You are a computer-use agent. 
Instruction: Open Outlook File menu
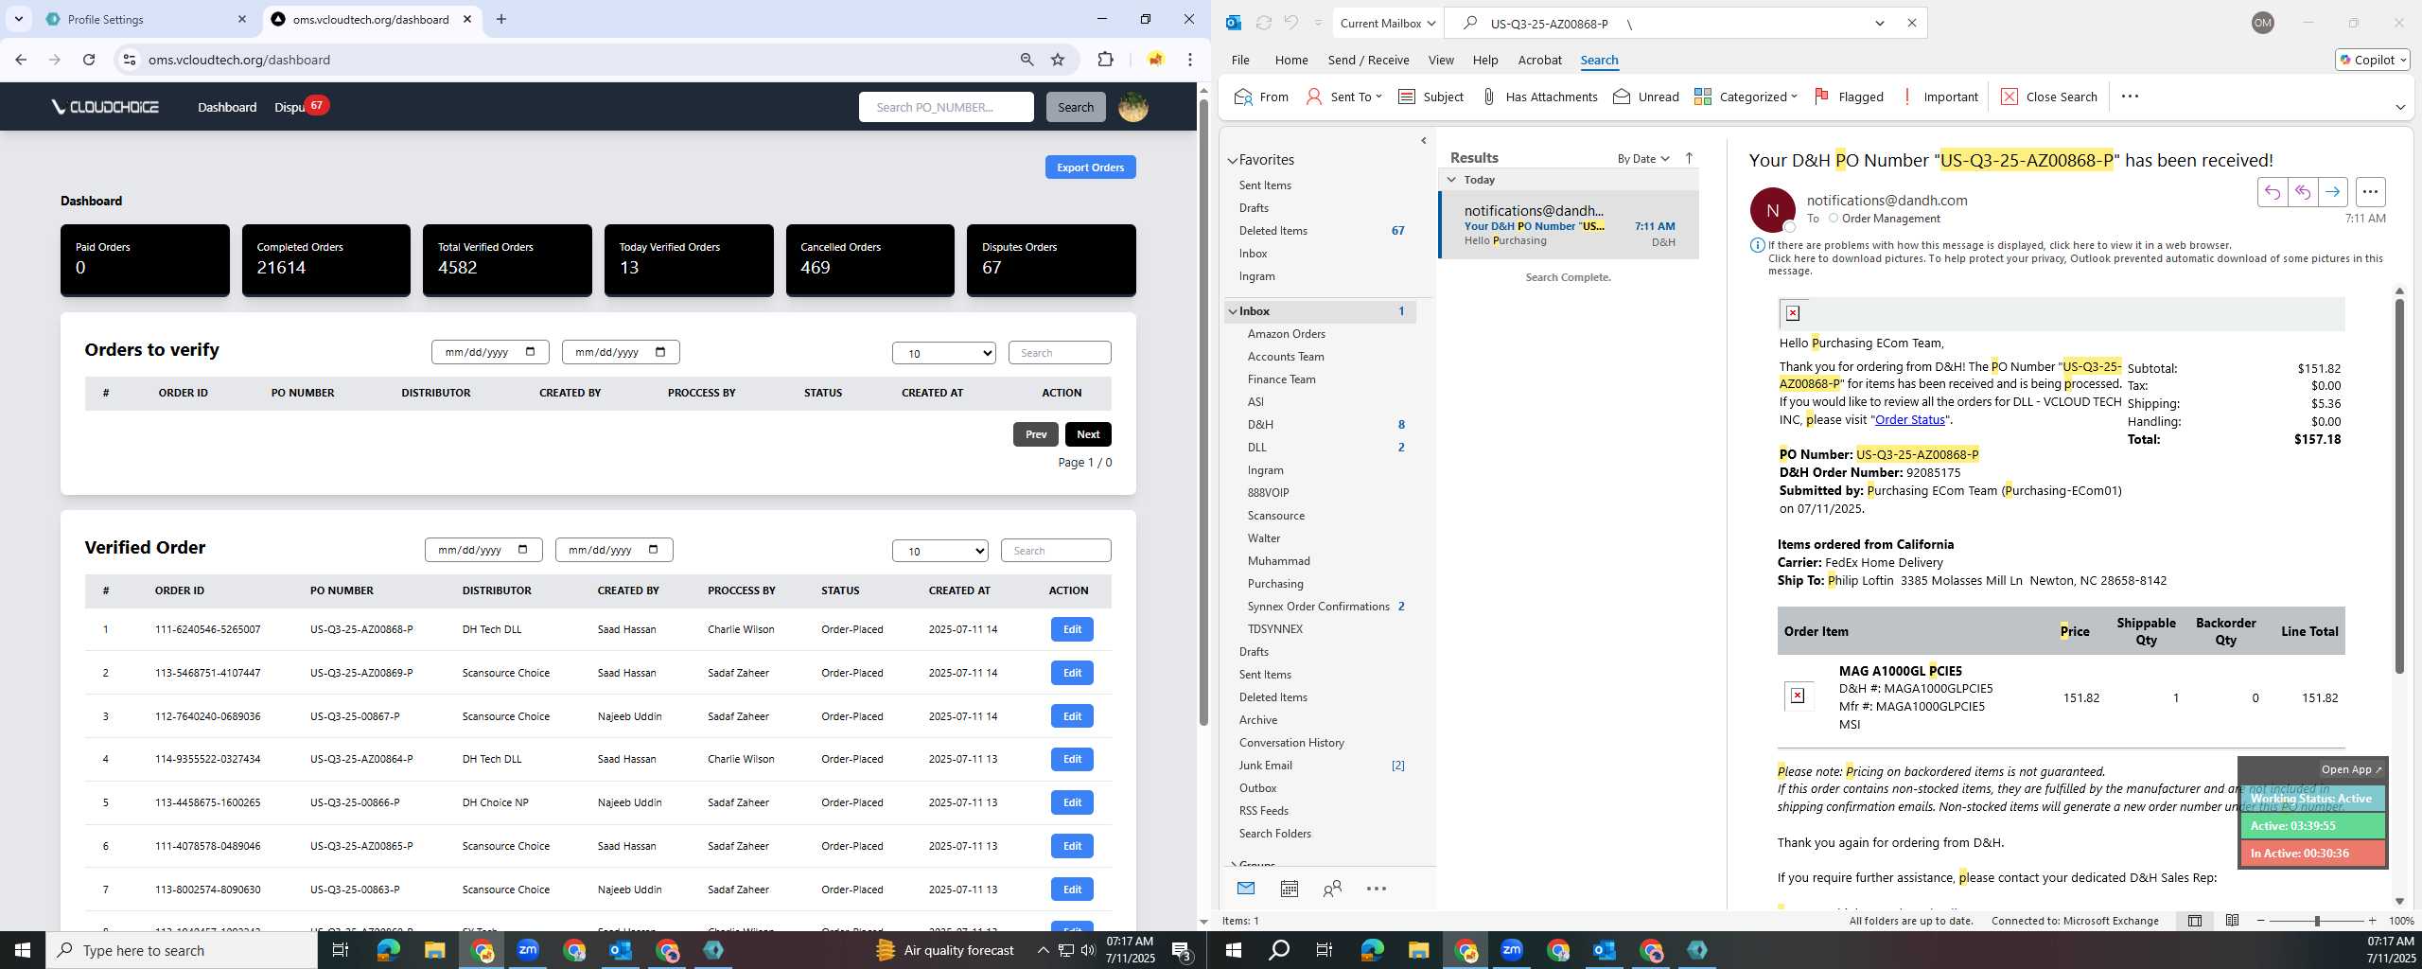coord(1239,60)
